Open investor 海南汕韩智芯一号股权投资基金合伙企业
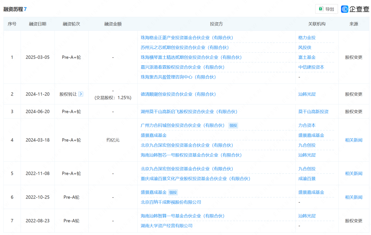The height and width of the screenshot is (235, 371). [x=191, y=155]
